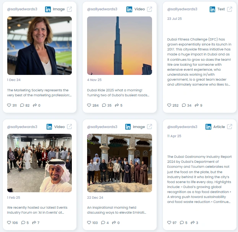
Task: Open external link on 22 Dec 24 image post
Action: (x=149, y=127)
